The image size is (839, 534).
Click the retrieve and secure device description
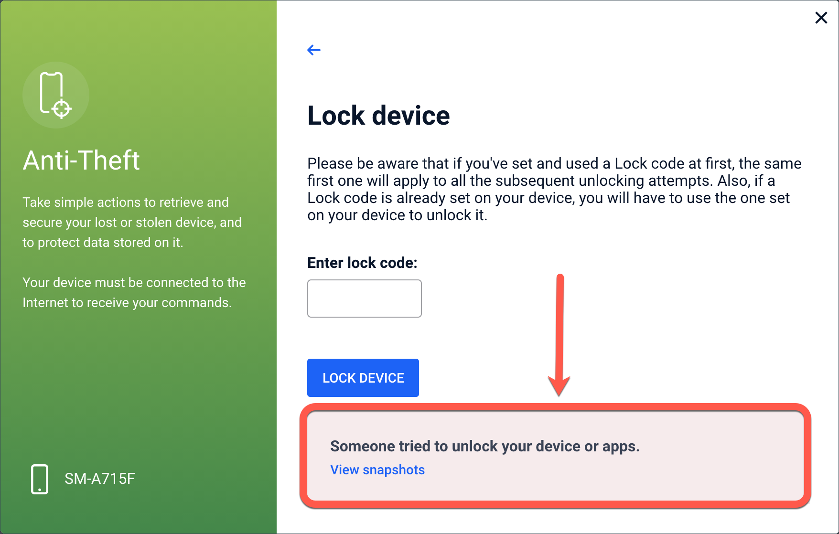tap(132, 222)
